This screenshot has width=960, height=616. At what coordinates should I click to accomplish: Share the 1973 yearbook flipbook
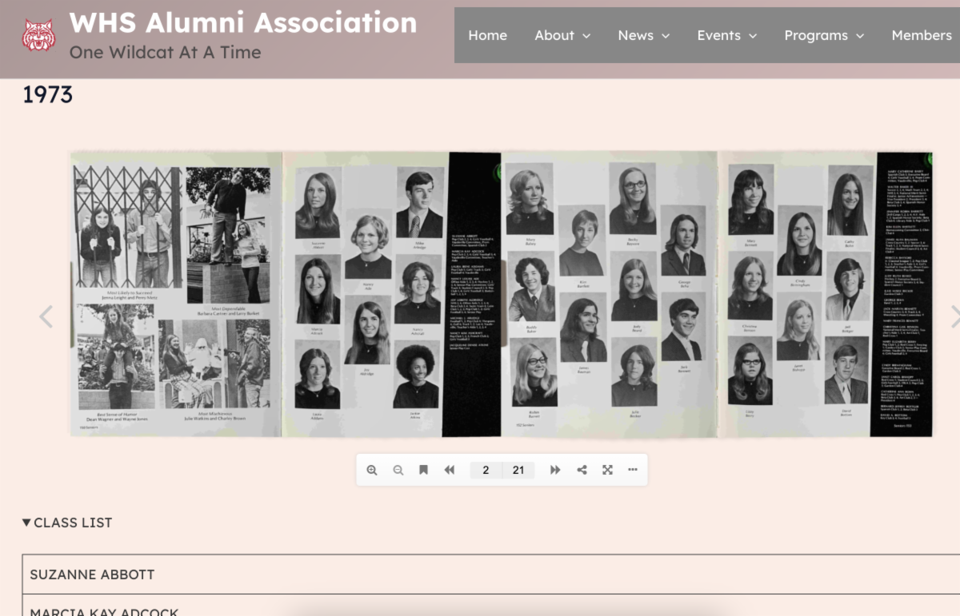tap(582, 470)
